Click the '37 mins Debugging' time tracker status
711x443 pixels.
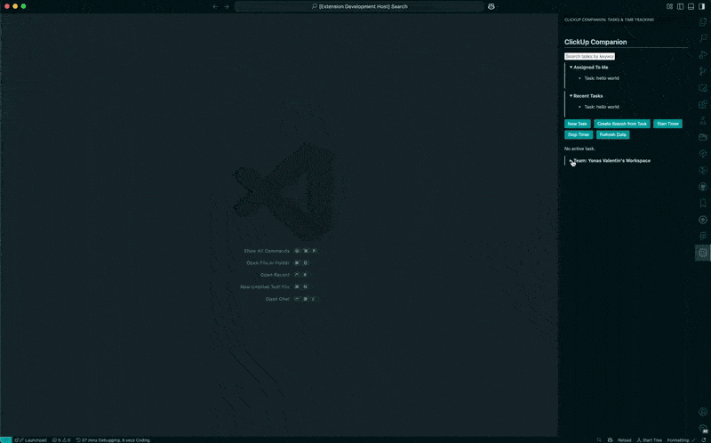pos(113,439)
